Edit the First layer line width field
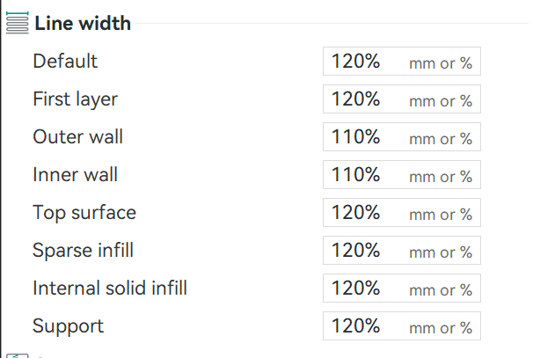The image size is (533, 358). click(402, 99)
